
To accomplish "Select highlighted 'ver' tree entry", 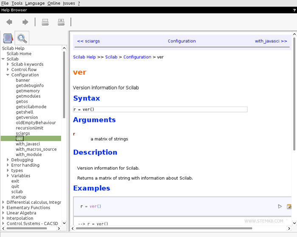I will pos(20,138).
